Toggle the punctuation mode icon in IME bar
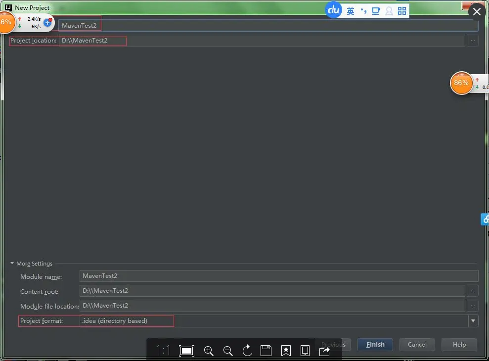 363,11
